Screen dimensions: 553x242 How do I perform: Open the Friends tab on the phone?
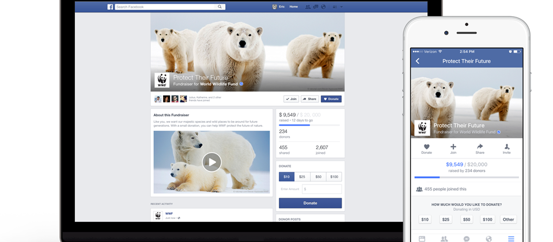point(444,239)
